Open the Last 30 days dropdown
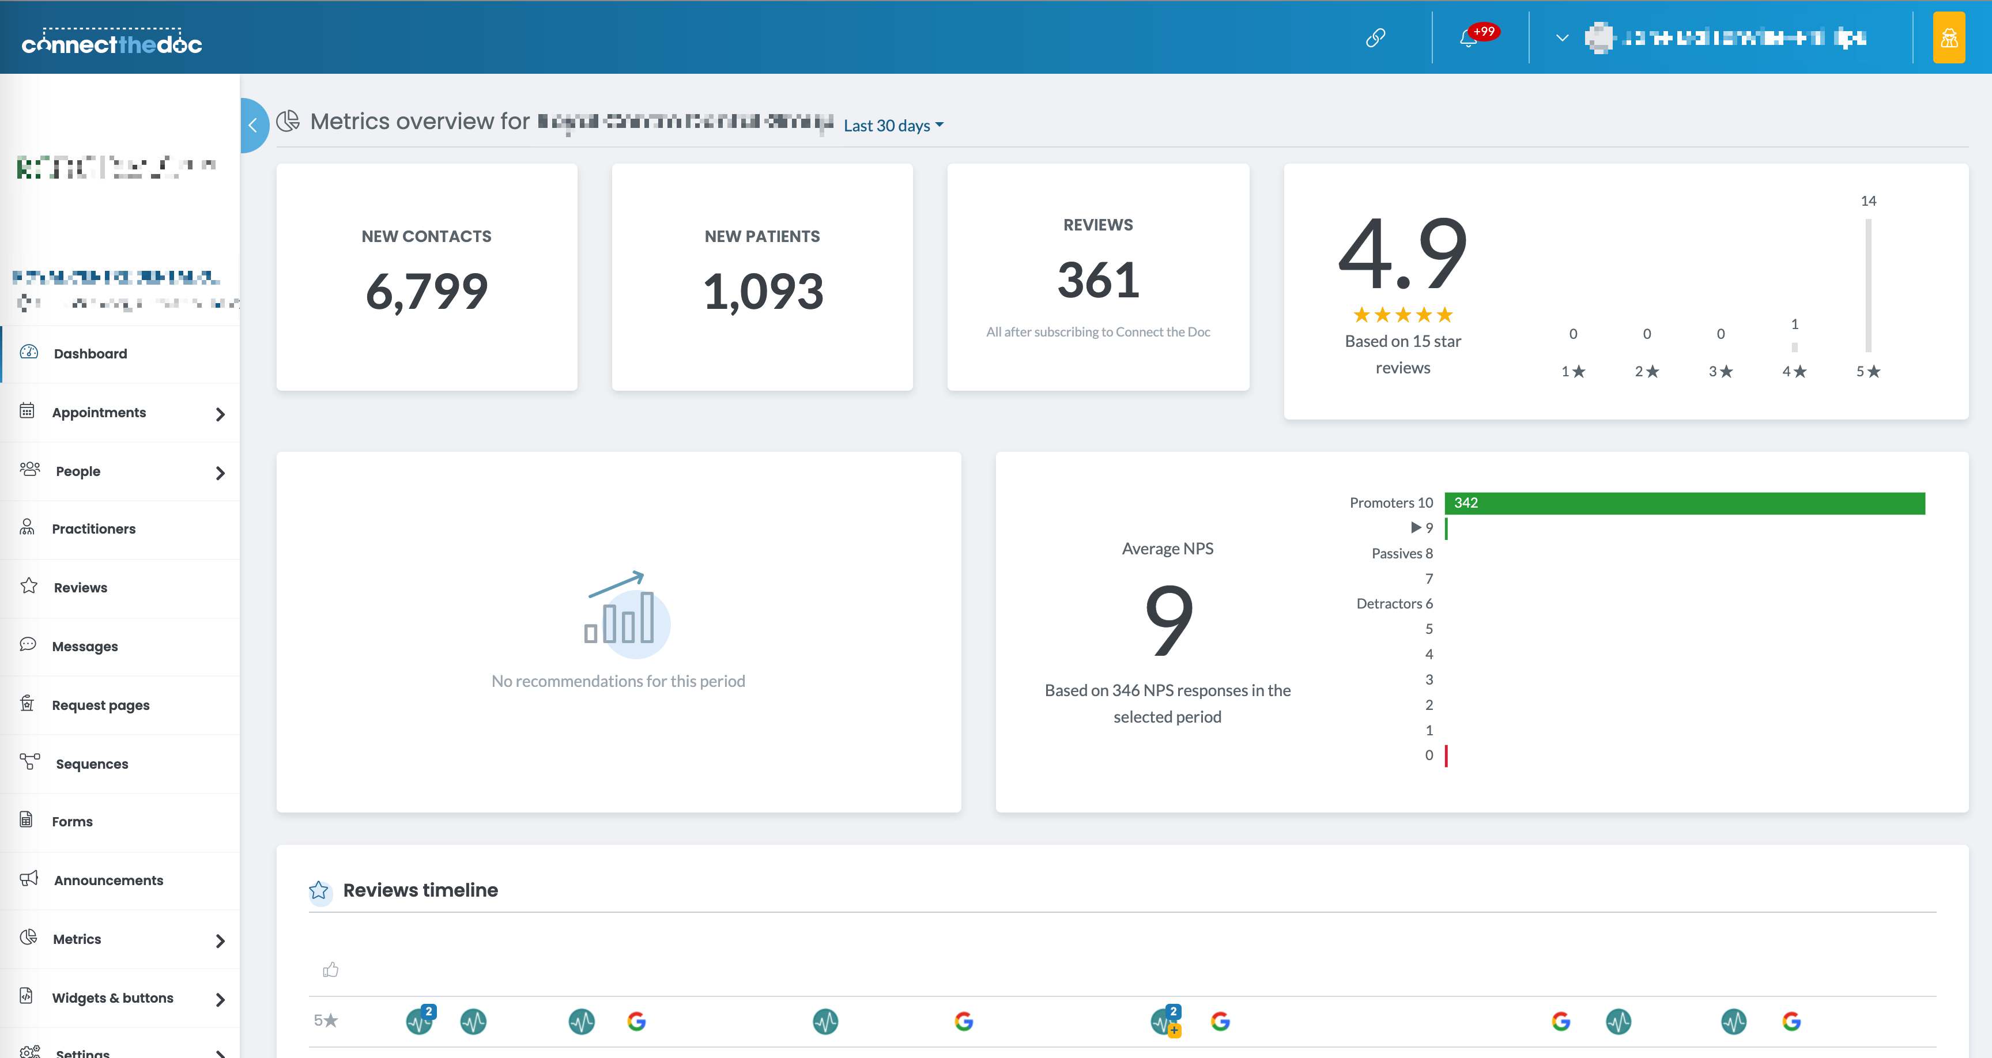This screenshot has height=1058, width=1992. point(893,125)
